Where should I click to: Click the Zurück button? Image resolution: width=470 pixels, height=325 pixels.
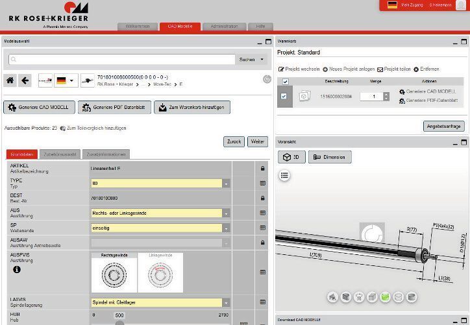(234, 141)
